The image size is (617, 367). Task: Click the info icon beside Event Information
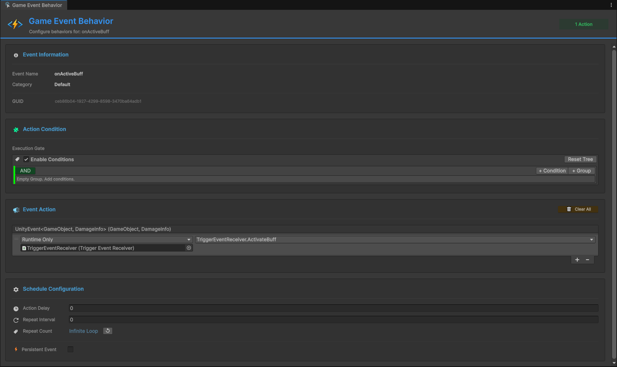(16, 55)
